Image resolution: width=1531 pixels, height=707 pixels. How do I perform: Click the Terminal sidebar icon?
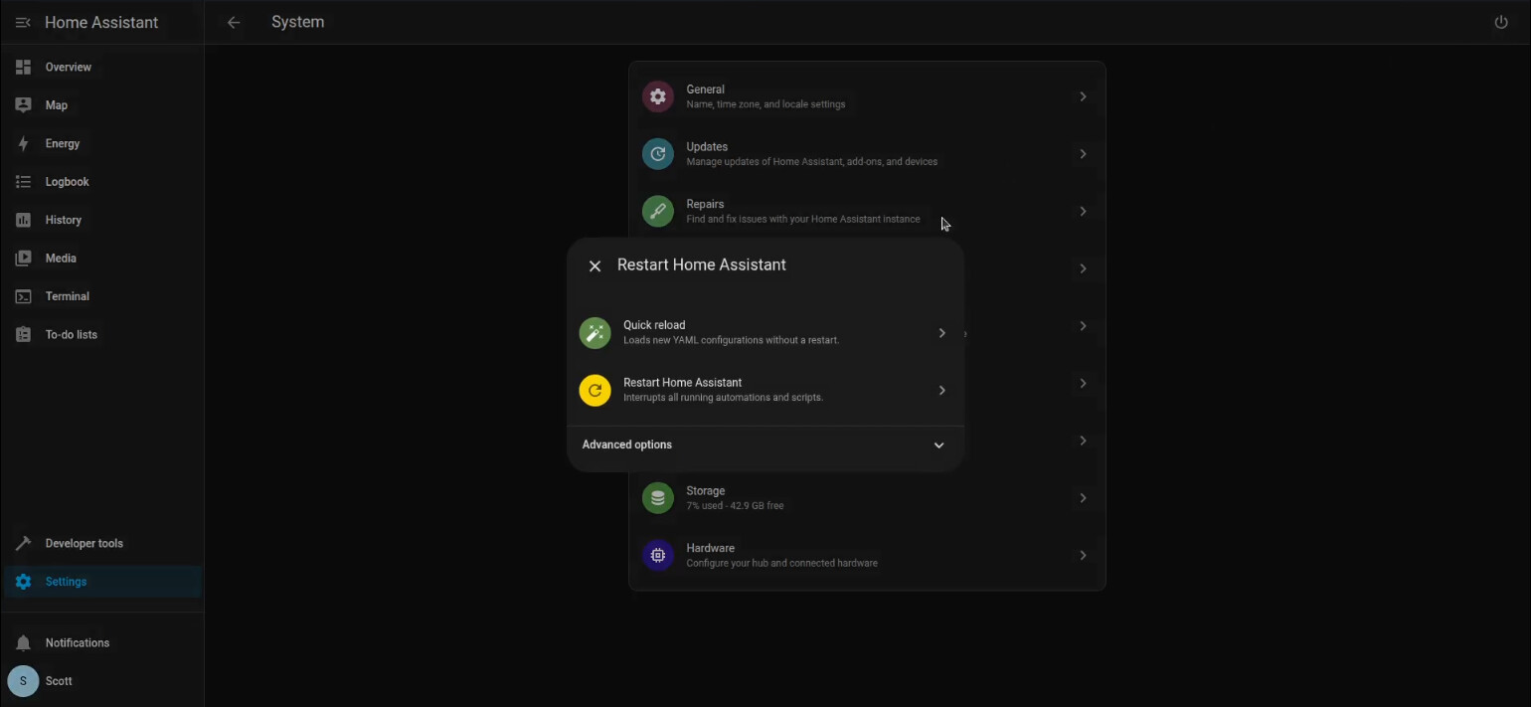23,296
